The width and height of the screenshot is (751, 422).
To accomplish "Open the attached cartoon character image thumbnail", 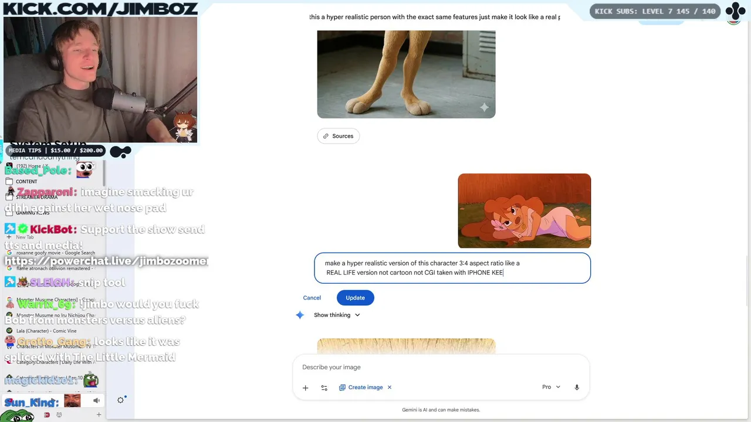I will pos(525,211).
